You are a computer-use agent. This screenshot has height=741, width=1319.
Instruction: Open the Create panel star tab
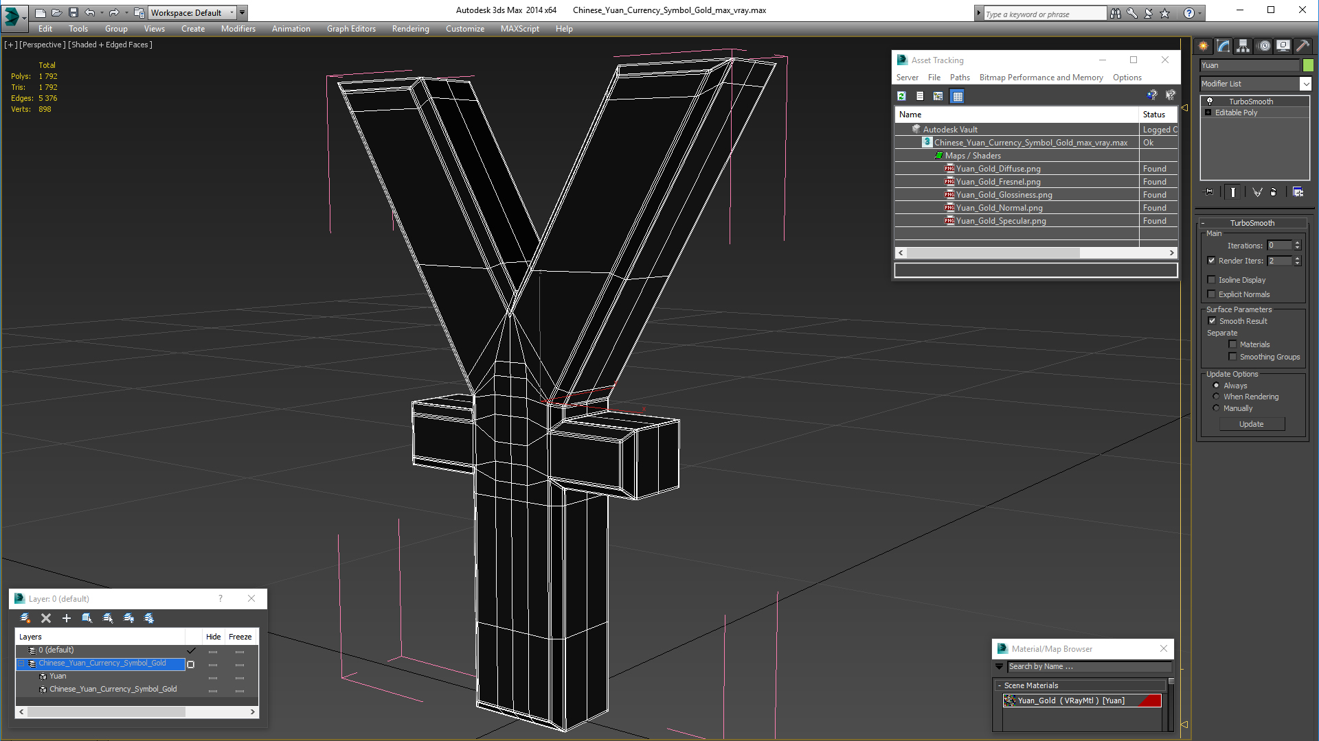[x=1204, y=46]
